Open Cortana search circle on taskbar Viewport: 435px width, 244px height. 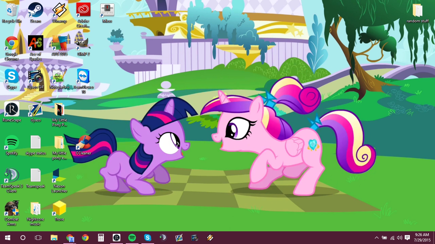pos(23,238)
